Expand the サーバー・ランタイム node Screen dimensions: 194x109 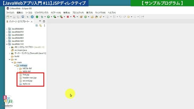click(x=10, y=54)
